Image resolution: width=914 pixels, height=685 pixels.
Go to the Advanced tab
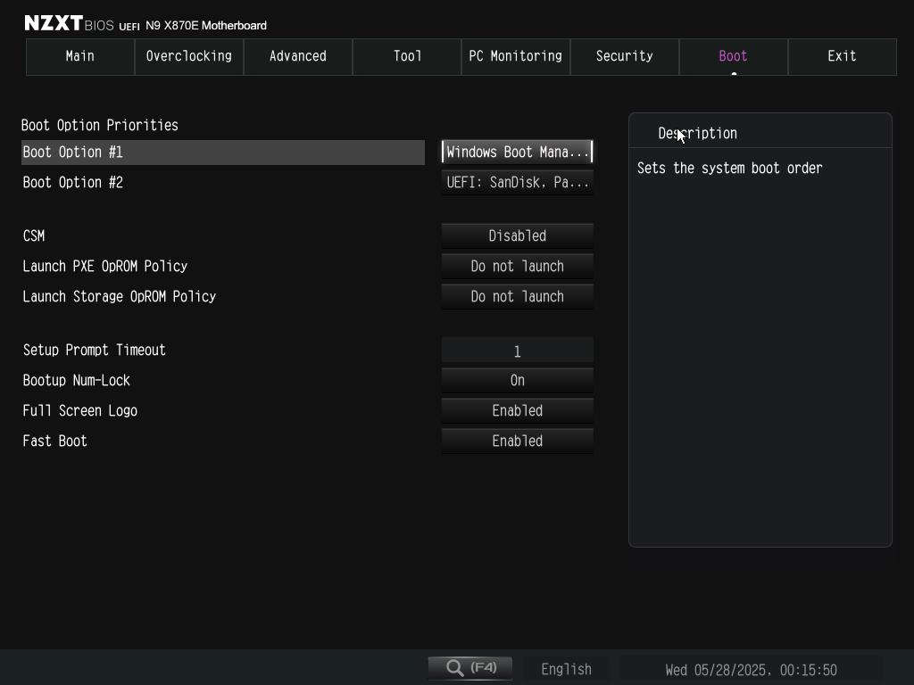point(298,56)
